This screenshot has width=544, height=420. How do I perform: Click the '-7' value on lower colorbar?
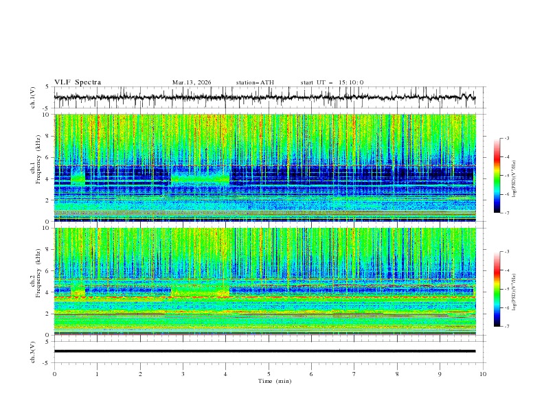pyautogui.click(x=506, y=326)
